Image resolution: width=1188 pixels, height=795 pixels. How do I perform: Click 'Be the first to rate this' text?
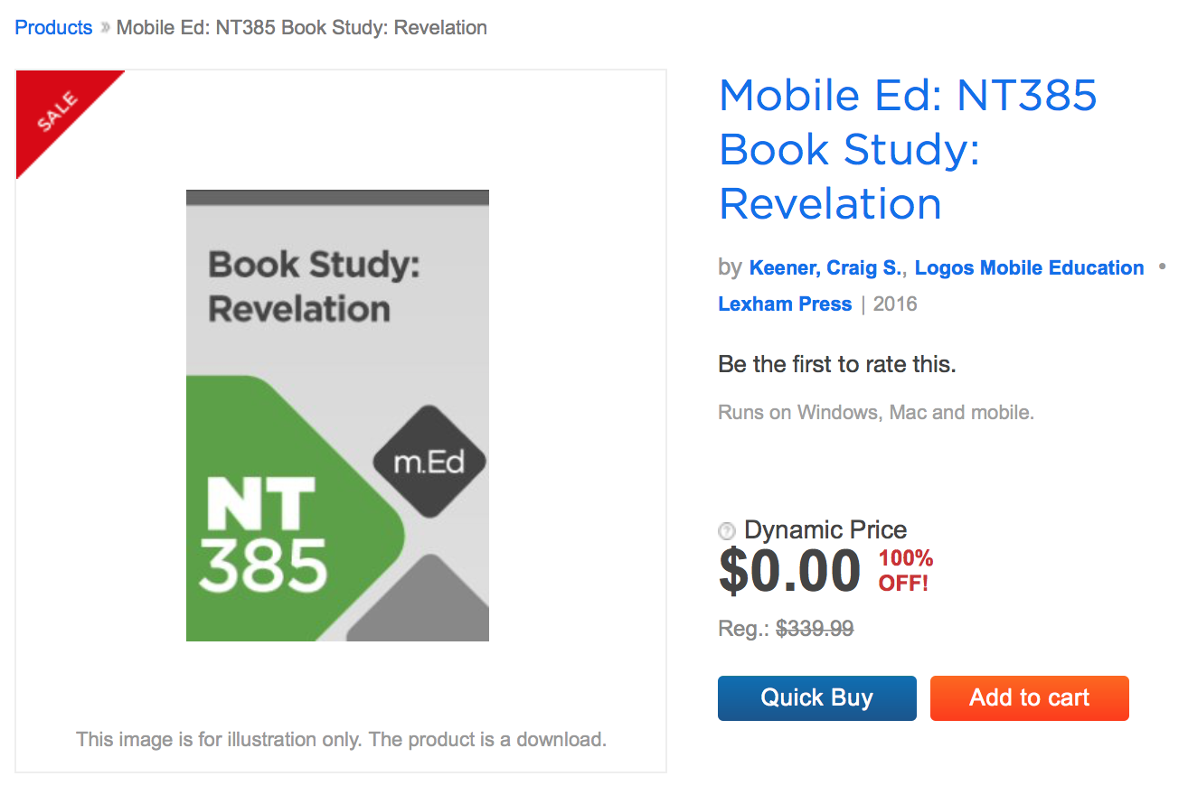coord(837,365)
